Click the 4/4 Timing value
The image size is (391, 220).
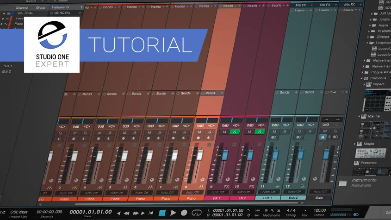[x=291, y=210]
